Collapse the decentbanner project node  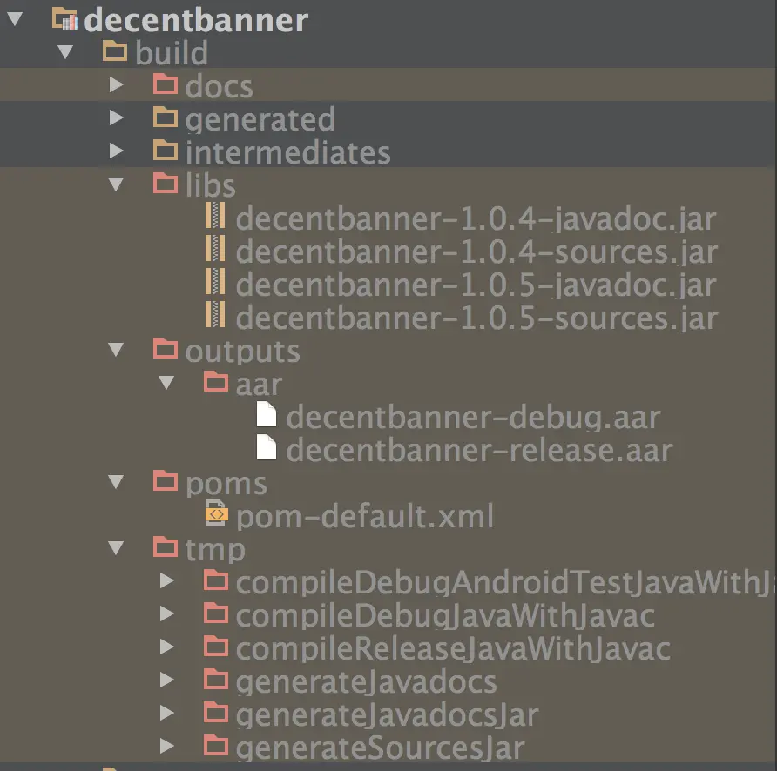(x=14, y=19)
